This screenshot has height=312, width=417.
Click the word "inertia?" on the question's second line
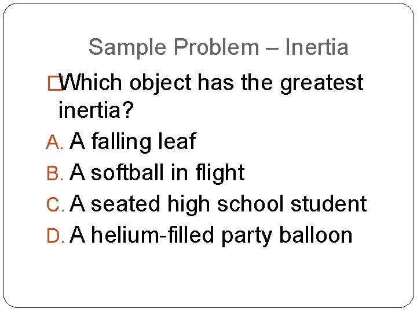[96, 110]
